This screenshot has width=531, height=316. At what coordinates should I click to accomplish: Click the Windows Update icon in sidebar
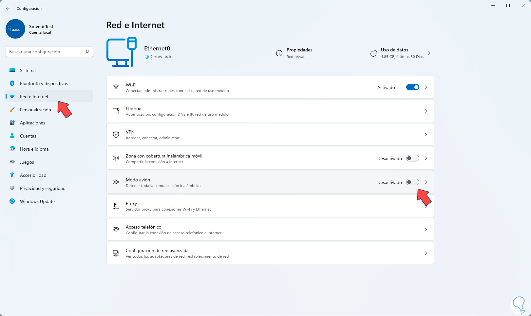click(12, 201)
